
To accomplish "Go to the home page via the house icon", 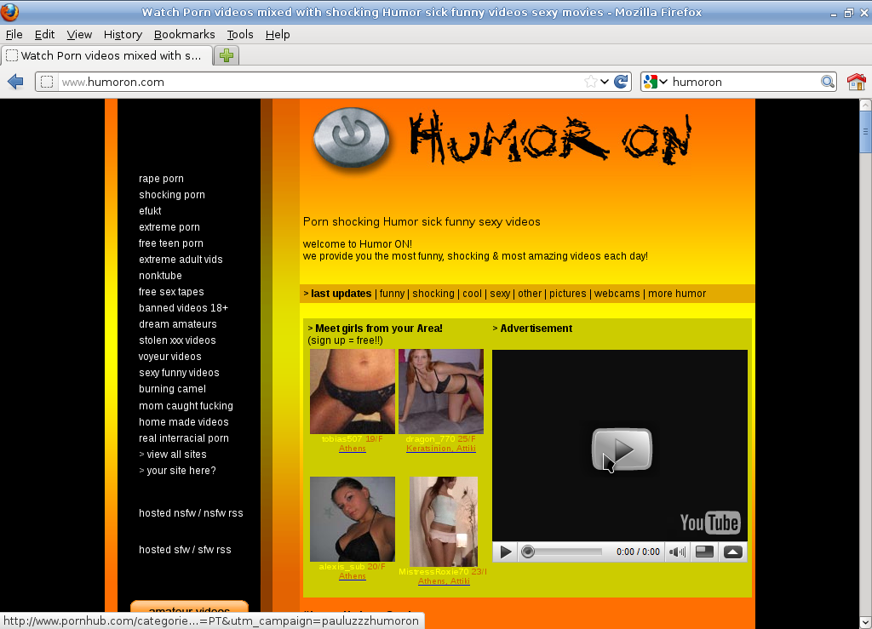I will pos(857,82).
